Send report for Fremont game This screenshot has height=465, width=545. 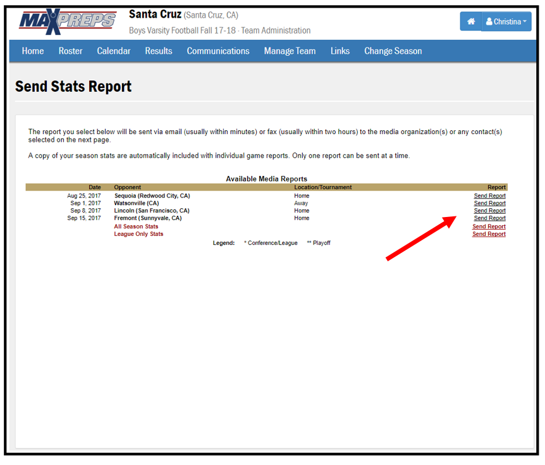489,218
